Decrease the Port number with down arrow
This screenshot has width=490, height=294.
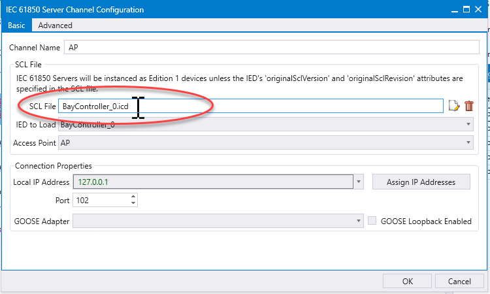pos(133,203)
